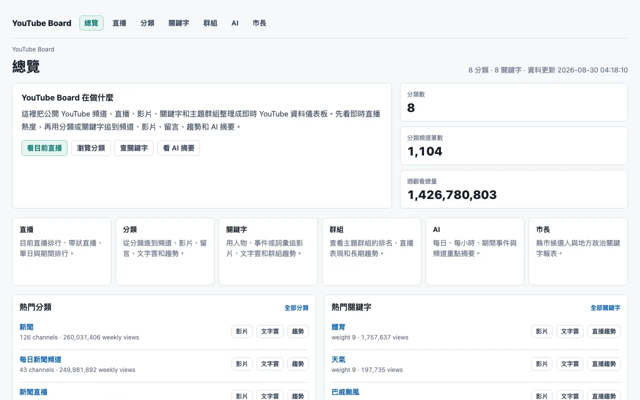Click the 週觀看總量 value 1,426,780,803
Image resolution: width=640 pixels, height=400 pixels.
(x=452, y=194)
